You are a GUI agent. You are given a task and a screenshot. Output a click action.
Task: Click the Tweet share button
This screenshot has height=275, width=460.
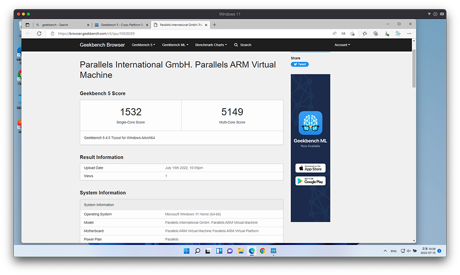pyautogui.click(x=300, y=64)
